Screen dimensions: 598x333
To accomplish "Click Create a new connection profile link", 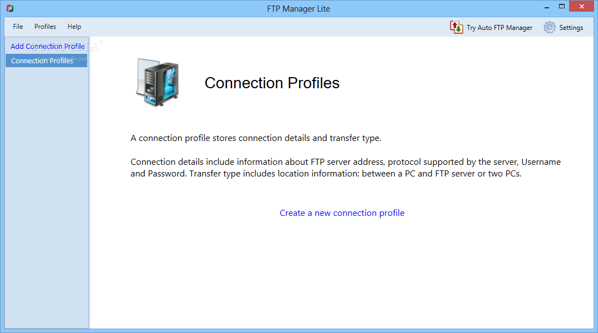I will coord(342,213).
